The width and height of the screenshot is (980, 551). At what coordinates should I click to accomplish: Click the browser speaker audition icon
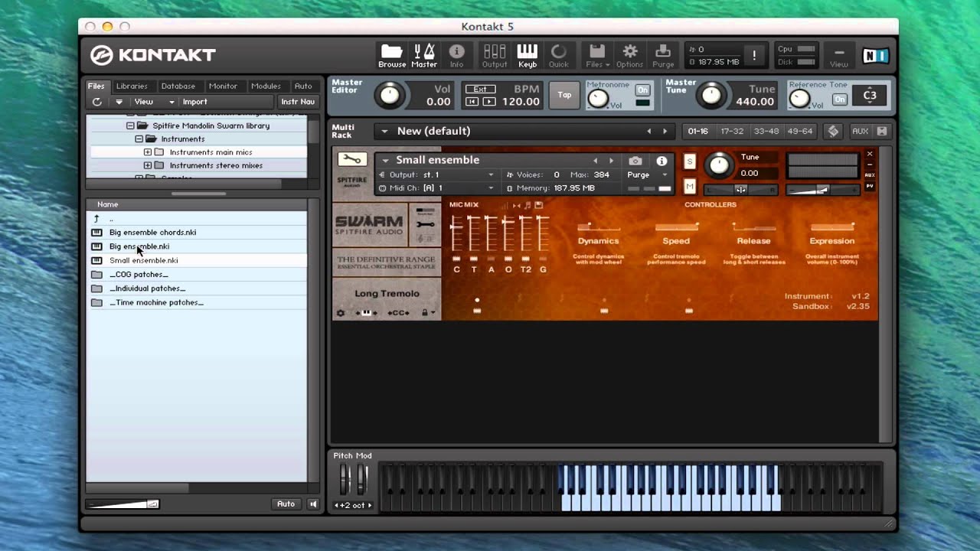point(312,504)
